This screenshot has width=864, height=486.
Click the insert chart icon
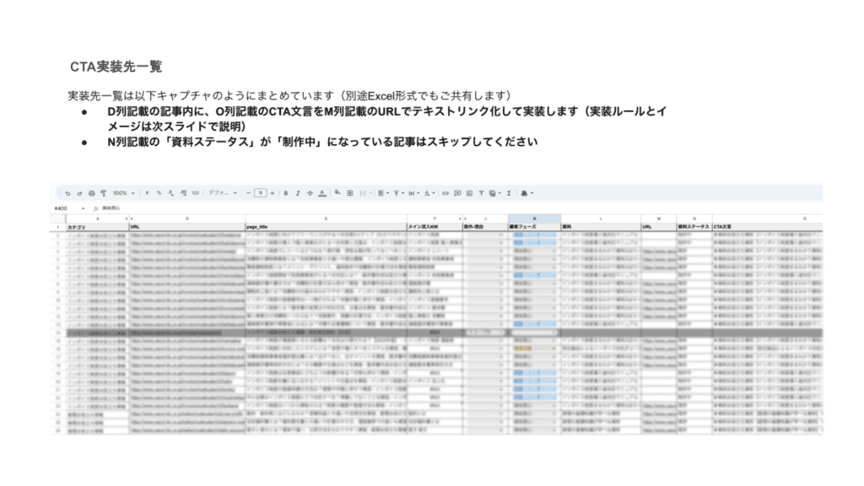469,193
